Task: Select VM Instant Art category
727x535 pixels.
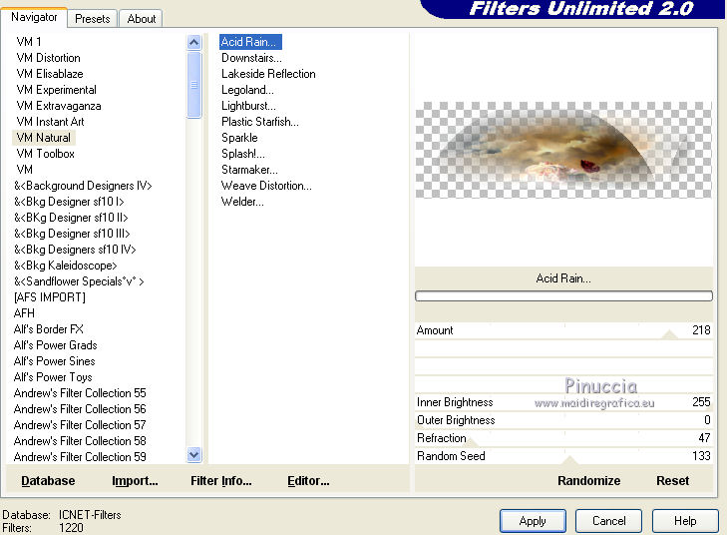Action: pyautogui.click(x=50, y=122)
